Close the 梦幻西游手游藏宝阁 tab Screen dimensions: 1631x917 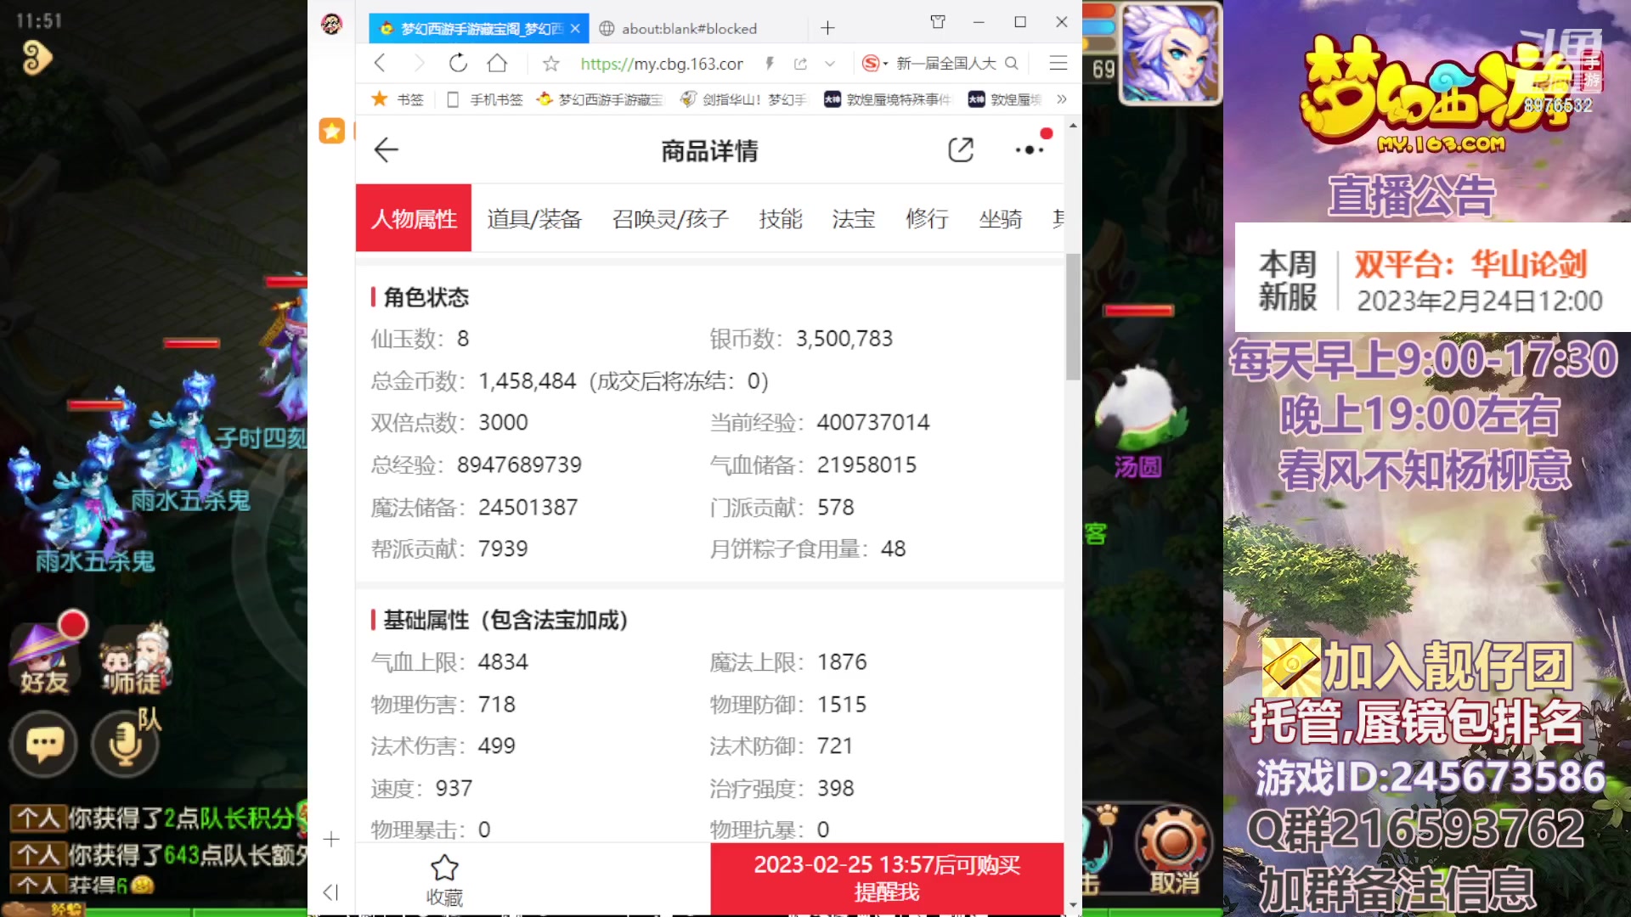pyautogui.click(x=575, y=28)
